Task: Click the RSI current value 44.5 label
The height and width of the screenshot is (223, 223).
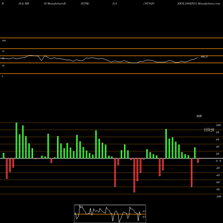Action: coord(204,57)
